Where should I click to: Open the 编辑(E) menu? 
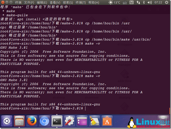click(42, 2)
